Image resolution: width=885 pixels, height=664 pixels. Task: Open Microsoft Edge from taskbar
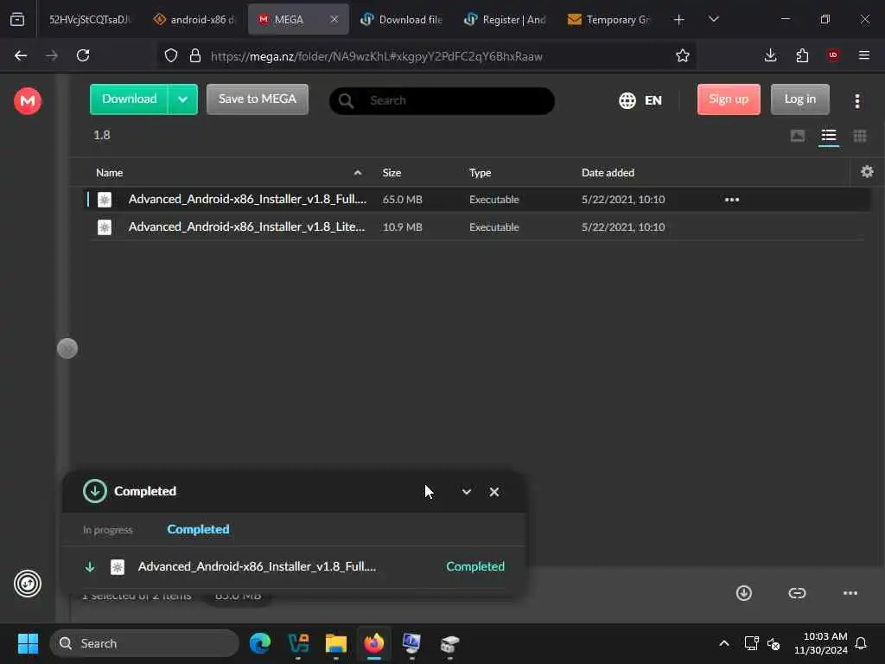click(x=260, y=643)
